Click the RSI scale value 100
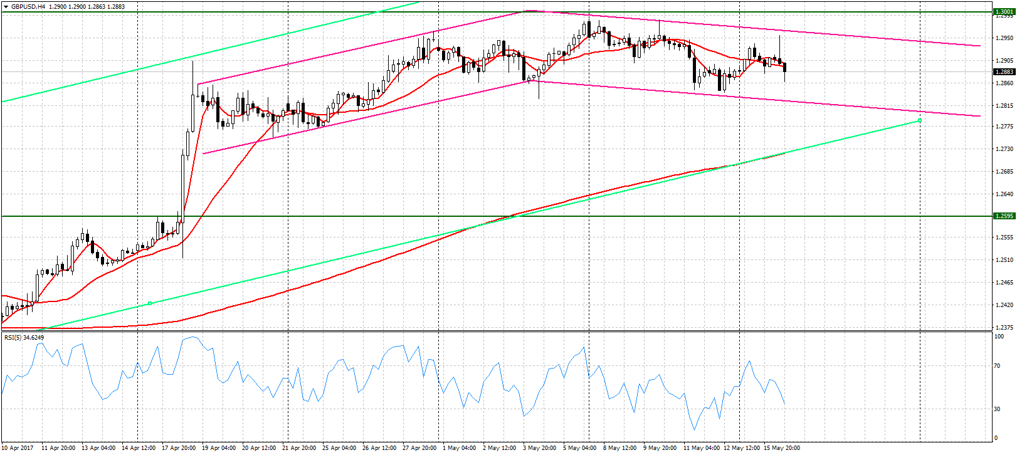The height and width of the screenshot is (455, 1017). coord(999,337)
